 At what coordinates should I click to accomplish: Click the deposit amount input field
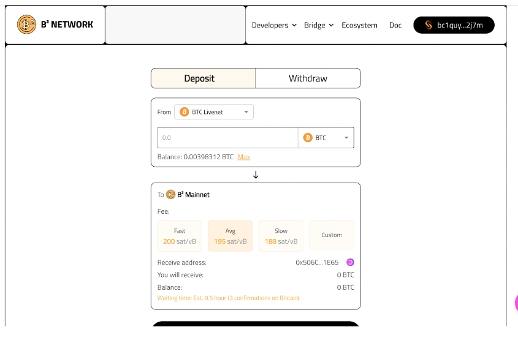pyautogui.click(x=227, y=138)
